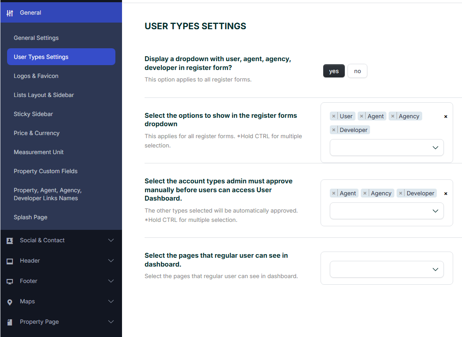Go to Logos & Favicon settings
Image resolution: width=462 pixels, height=337 pixels.
[x=36, y=76]
